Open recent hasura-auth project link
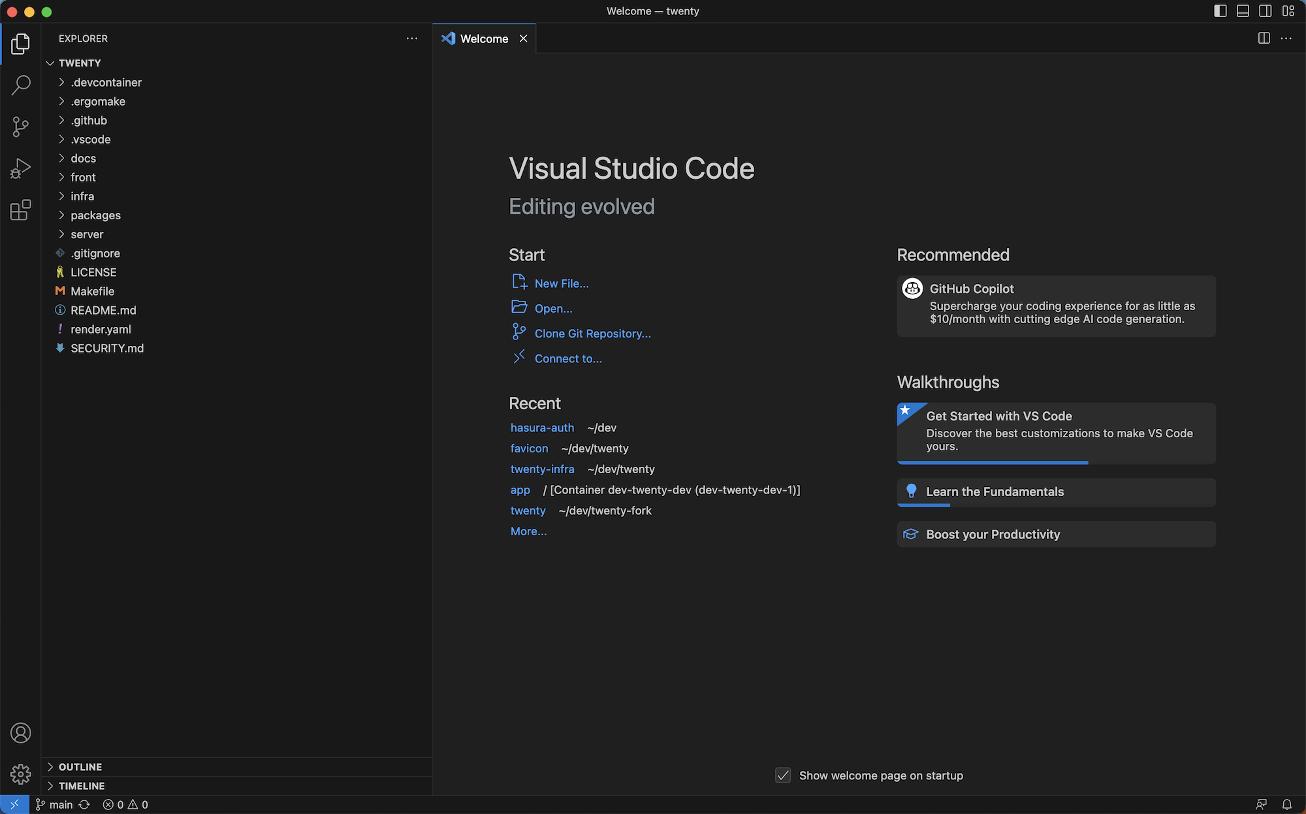 (x=542, y=428)
